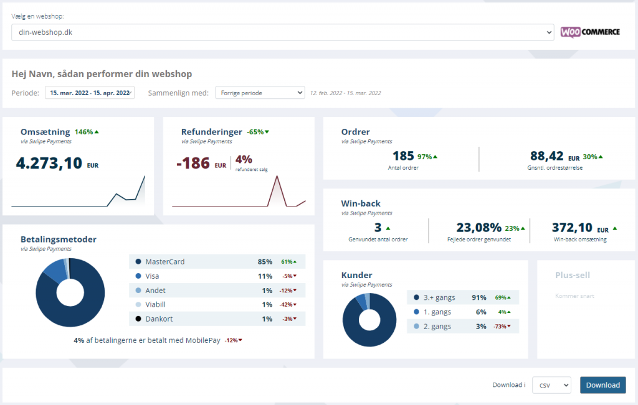Open the csv format dropdown

(551, 385)
